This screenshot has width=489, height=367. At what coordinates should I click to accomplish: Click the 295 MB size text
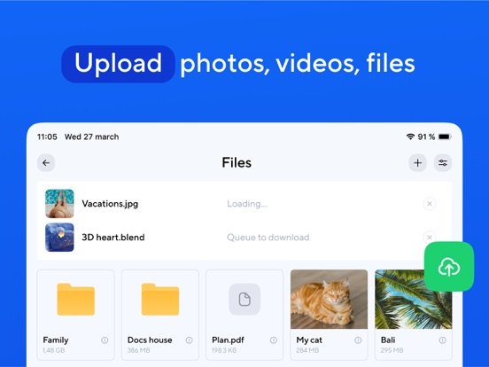point(392,350)
